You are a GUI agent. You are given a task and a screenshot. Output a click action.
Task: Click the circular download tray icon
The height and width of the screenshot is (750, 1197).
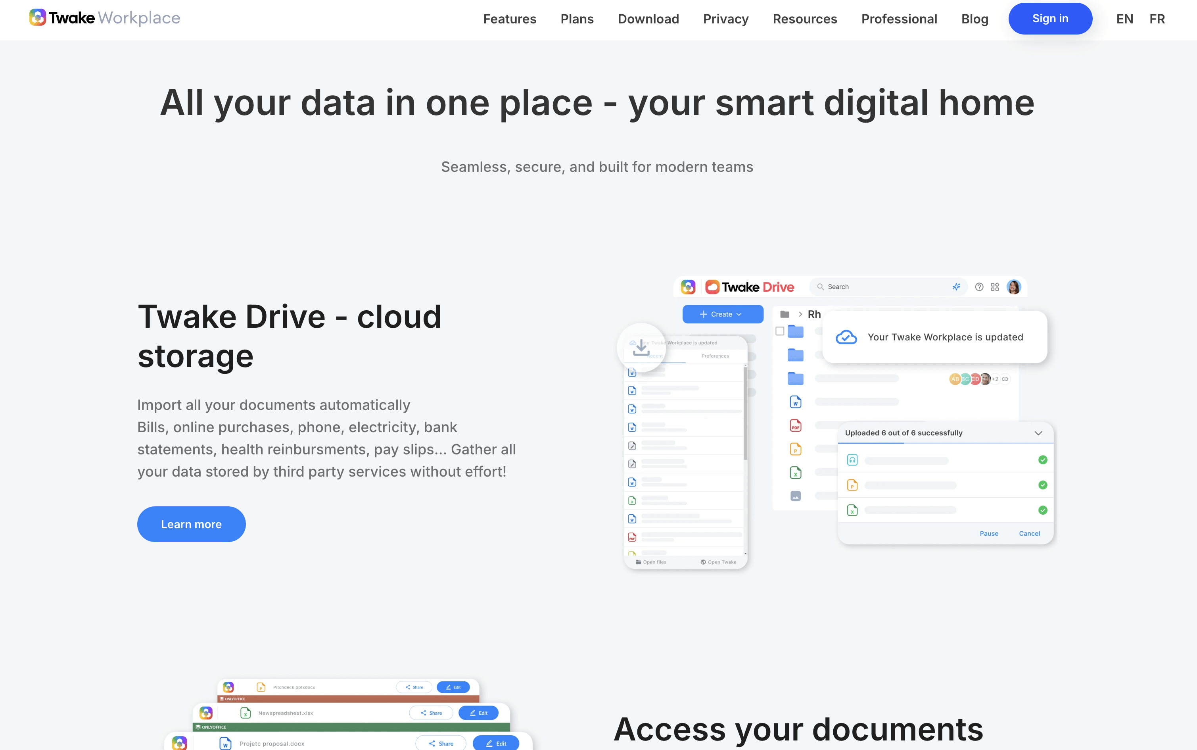point(641,348)
